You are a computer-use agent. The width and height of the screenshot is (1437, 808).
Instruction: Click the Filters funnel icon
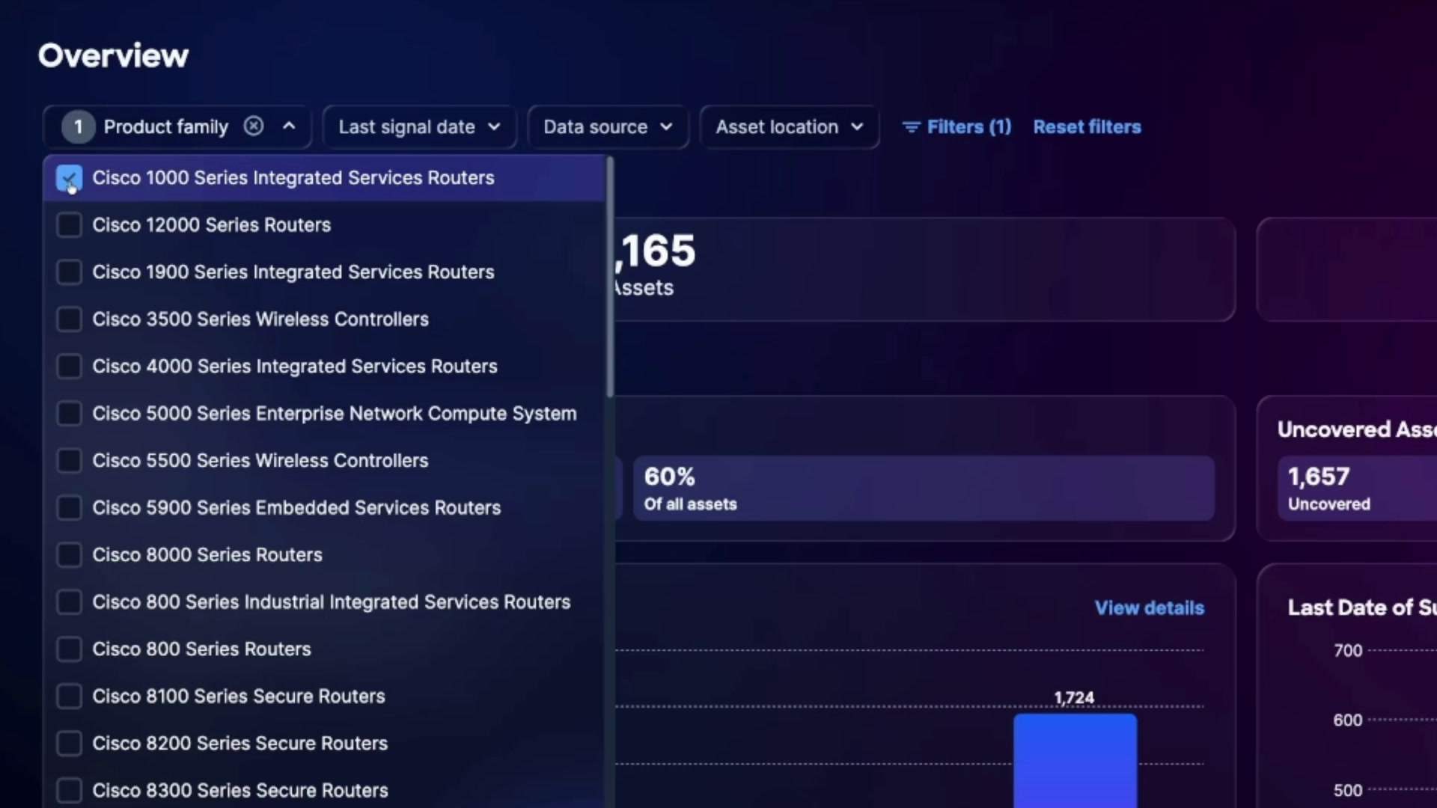(911, 127)
